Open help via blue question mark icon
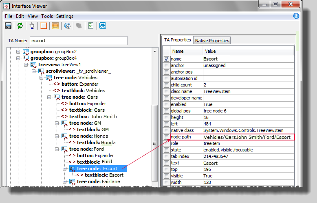Viewport: 317px width, 203px height. point(296,16)
